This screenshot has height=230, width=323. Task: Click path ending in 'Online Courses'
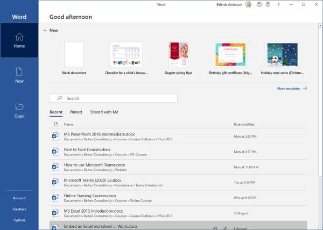(x=108, y=200)
